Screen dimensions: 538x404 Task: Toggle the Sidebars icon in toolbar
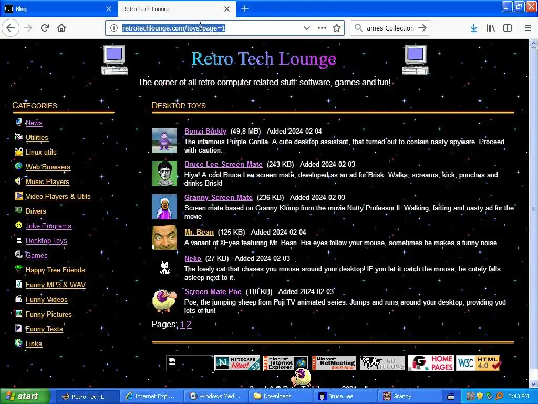click(508, 28)
